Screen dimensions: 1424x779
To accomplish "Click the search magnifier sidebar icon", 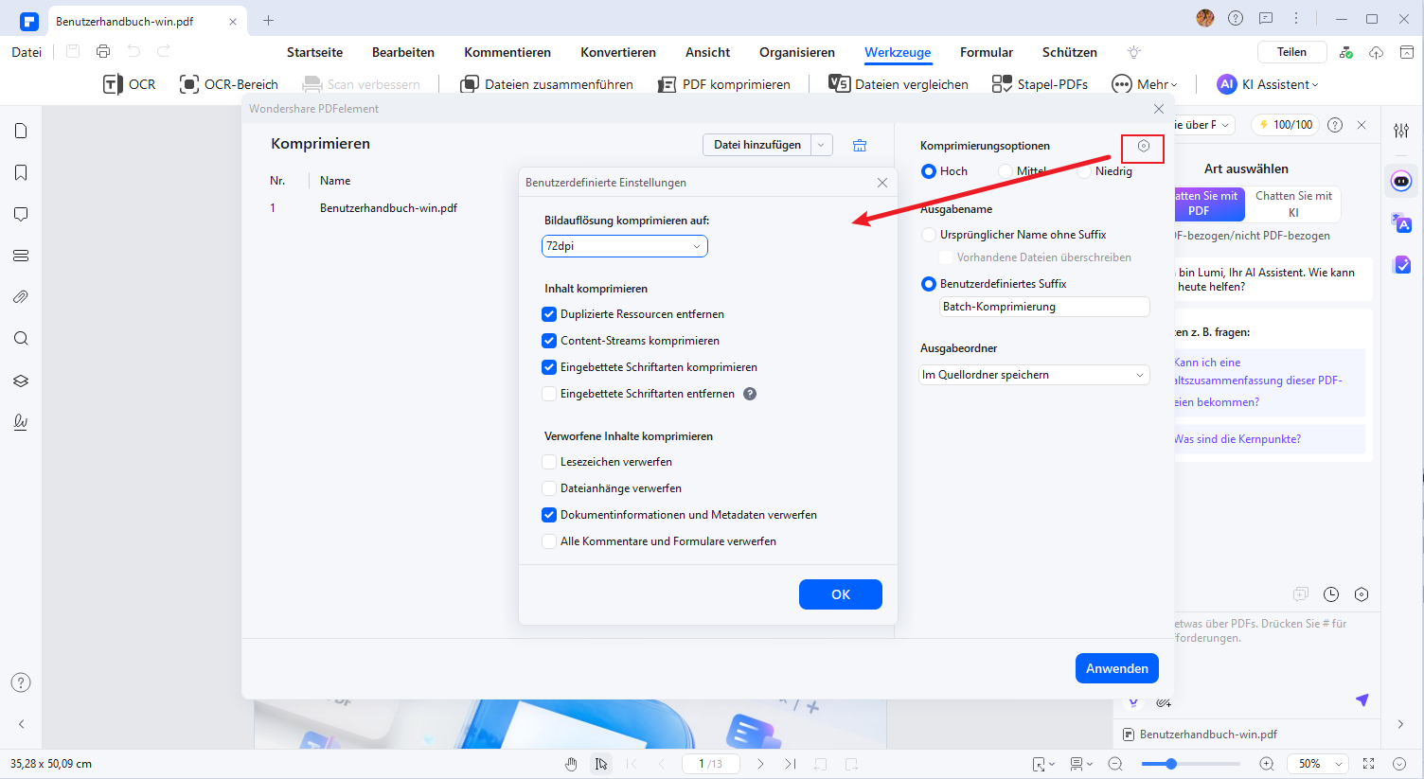I will pyautogui.click(x=21, y=339).
